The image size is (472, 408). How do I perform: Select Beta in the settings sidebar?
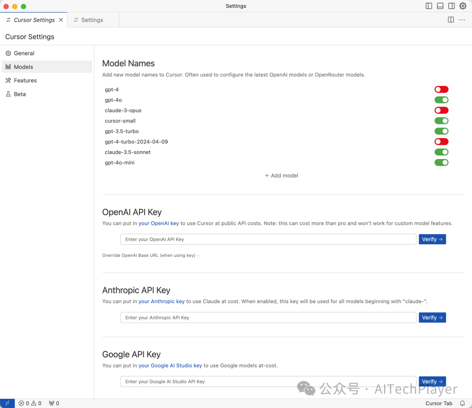[20, 94]
